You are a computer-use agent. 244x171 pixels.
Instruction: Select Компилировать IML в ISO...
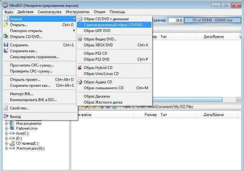click(40, 100)
